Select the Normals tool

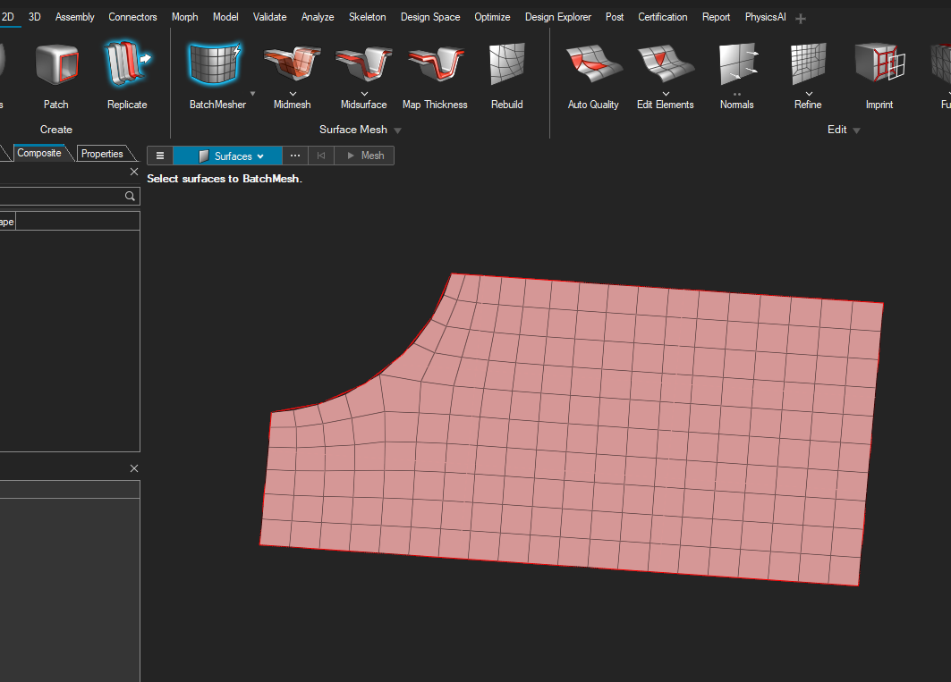[x=737, y=63]
